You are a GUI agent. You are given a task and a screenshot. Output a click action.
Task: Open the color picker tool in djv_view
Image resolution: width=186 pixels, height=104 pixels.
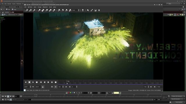(x=92, y=10)
